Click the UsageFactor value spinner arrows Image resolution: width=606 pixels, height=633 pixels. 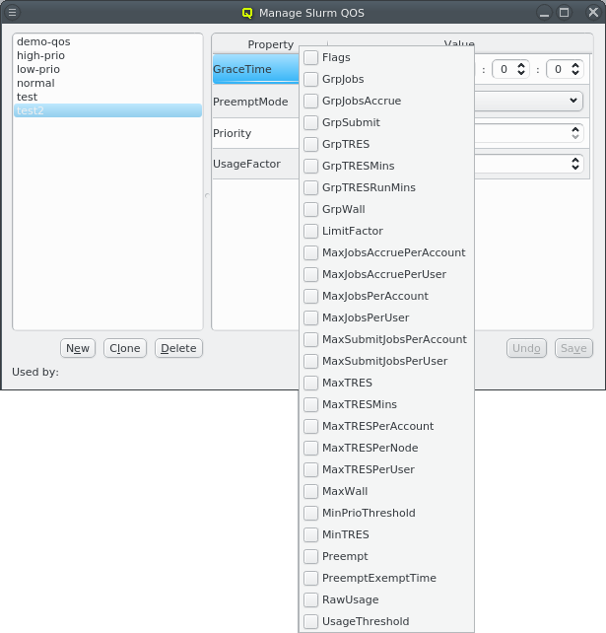575,164
